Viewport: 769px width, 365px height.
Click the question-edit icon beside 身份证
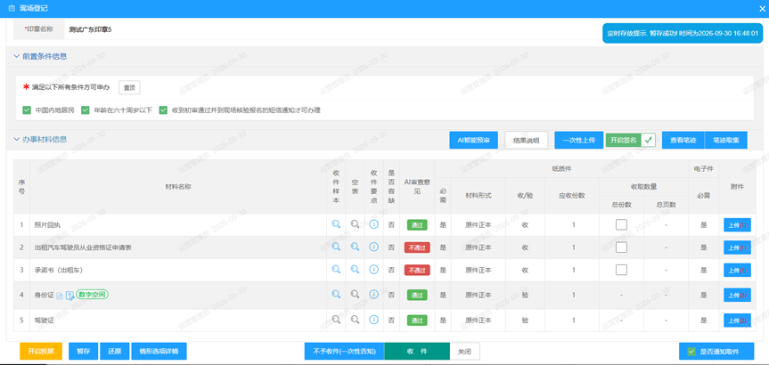click(x=70, y=295)
